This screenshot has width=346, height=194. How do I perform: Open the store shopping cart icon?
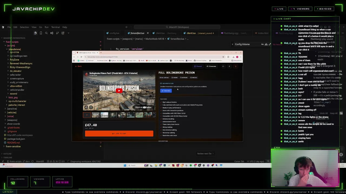click(235, 66)
